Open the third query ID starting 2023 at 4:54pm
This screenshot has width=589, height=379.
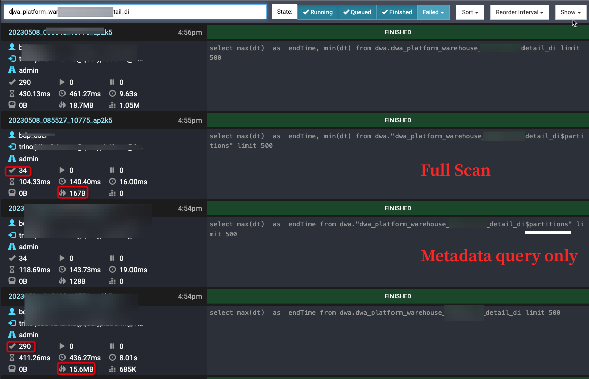(x=16, y=208)
